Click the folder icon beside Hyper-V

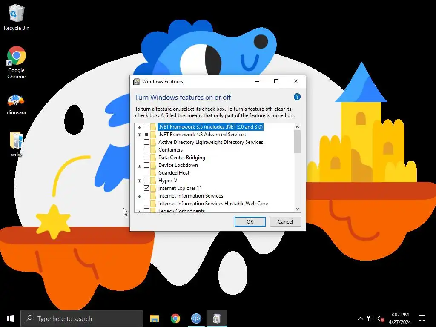[153, 180]
